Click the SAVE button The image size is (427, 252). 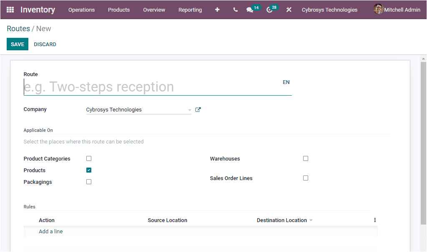pyautogui.click(x=17, y=44)
